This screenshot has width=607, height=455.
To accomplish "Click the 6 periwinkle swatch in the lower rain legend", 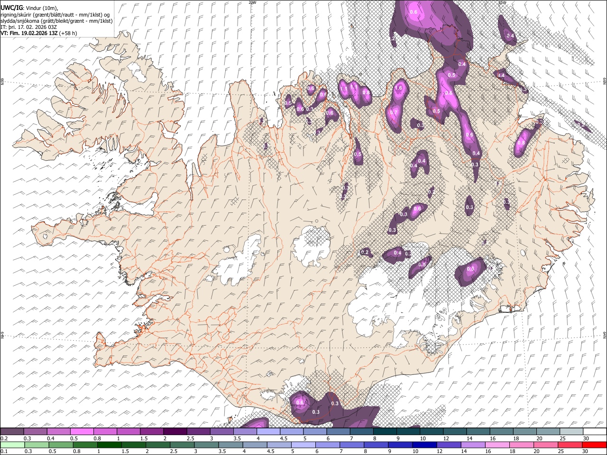I will [x=328, y=445].
